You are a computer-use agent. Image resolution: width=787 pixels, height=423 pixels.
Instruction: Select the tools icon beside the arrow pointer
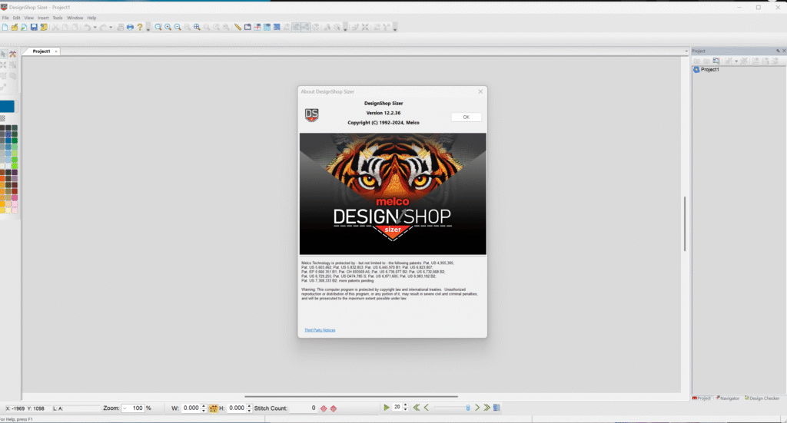[x=13, y=54]
